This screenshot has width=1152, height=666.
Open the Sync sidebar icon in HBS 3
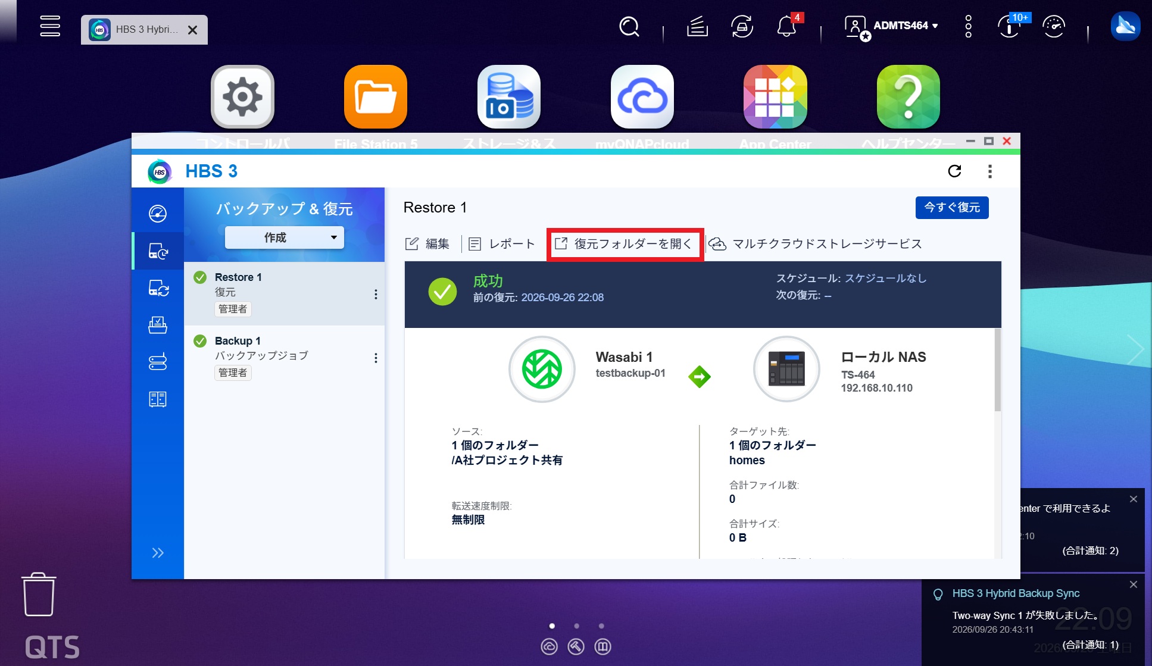158,288
